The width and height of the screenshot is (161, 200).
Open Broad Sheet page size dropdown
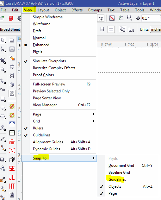(10, 29)
